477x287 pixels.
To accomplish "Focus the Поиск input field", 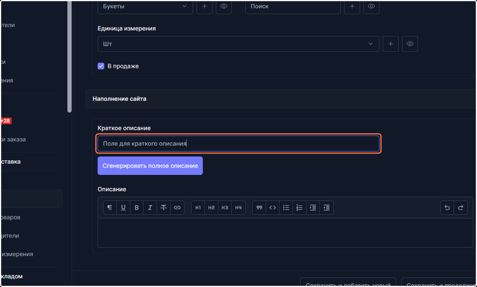I will [x=293, y=6].
